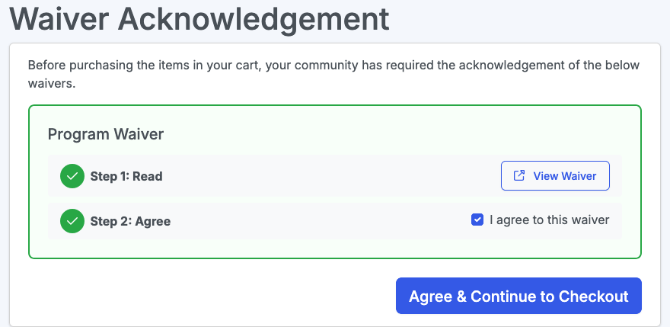This screenshot has height=327, width=670.
Task: Click the green checkmark beside Step 2: Agree
Action: pos(72,221)
